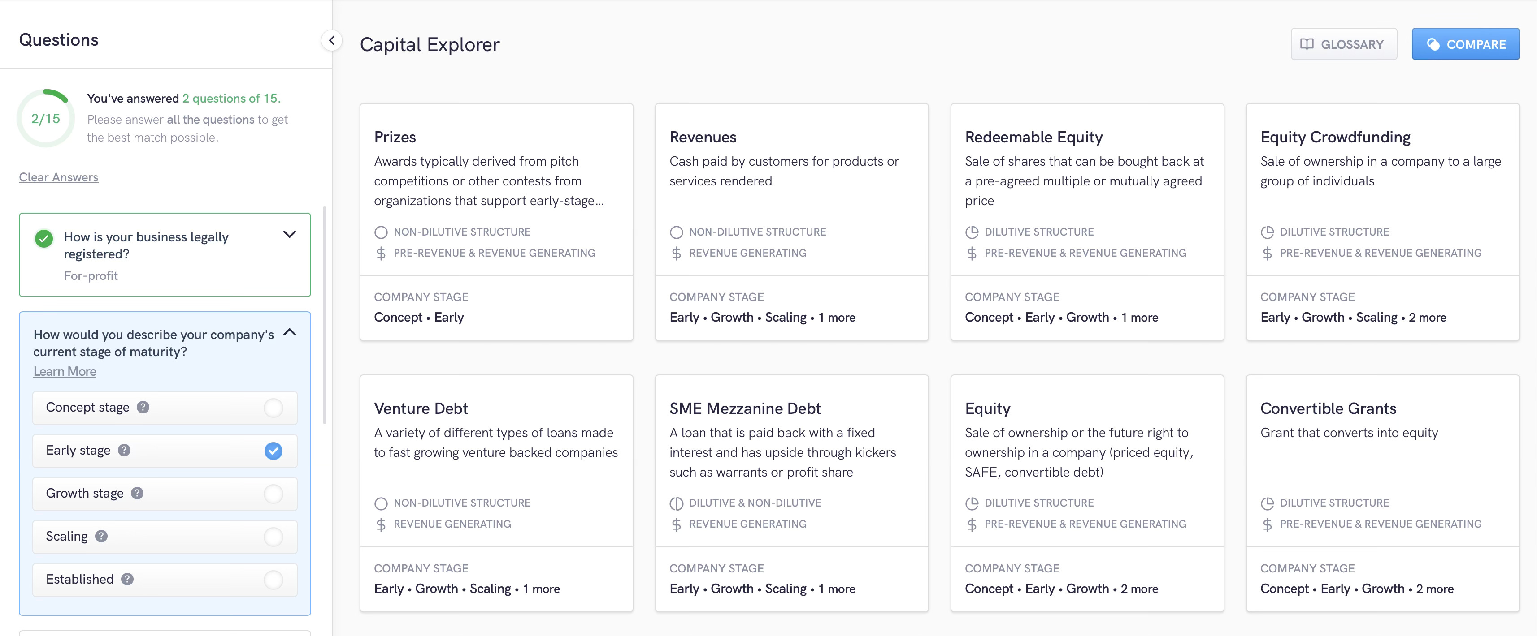The width and height of the screenshot is (1537, 636).
Task: Click the Compare button
Action: pyautogui.click(x=1465, y=44)
